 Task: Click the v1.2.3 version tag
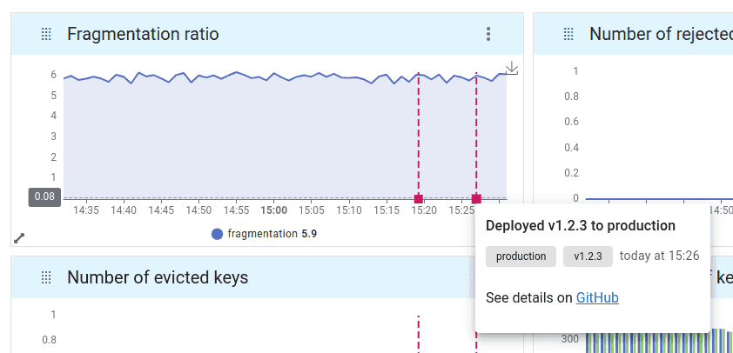click(x=588, y=256)
